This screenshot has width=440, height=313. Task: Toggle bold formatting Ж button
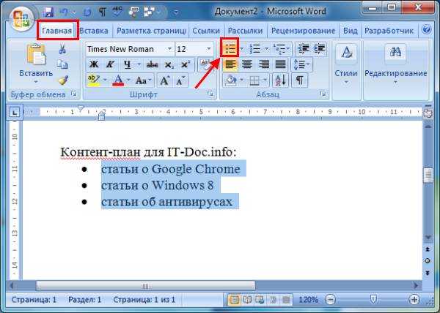94,64
